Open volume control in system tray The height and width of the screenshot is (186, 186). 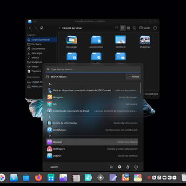(170, 178)
